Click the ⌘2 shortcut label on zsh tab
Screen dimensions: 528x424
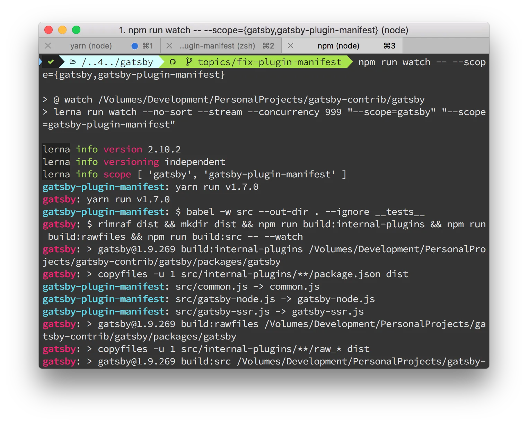point(268,46)
